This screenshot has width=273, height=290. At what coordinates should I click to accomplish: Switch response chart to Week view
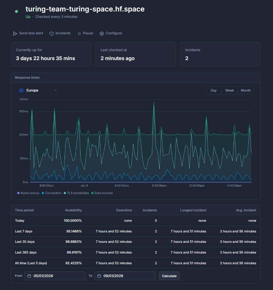pos(230,90)
